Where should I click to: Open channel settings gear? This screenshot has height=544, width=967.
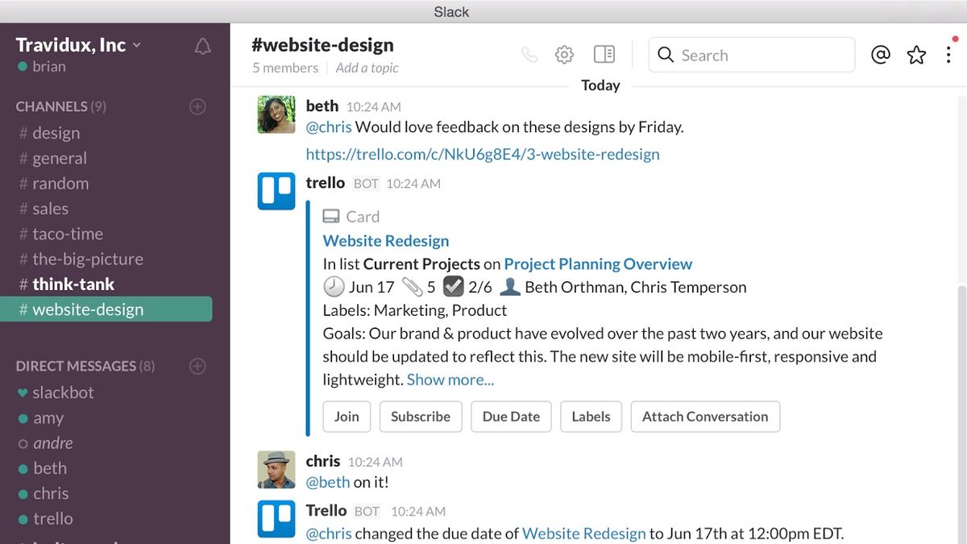click(x=564, y=55)
